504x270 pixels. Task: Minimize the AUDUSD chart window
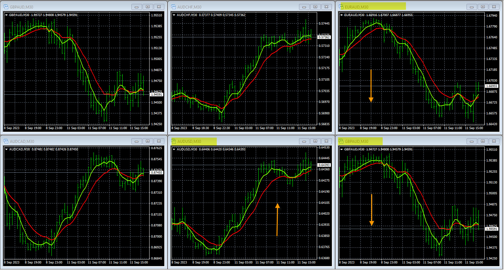click(304, 141)
